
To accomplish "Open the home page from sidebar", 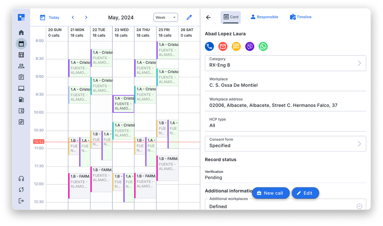I will point(21,33).
